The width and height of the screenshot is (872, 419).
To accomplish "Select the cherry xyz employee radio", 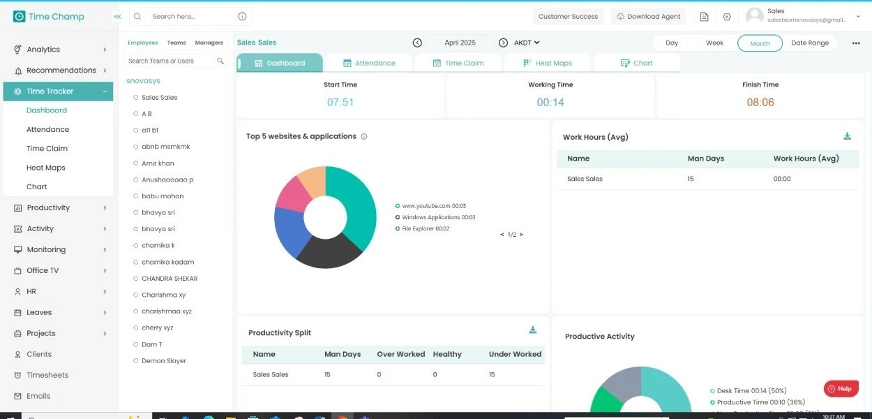I will click(136, 328).
